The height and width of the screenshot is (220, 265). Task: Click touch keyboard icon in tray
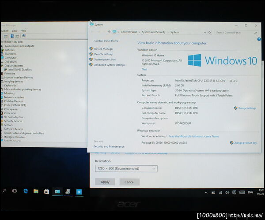[x=242, y=192]
